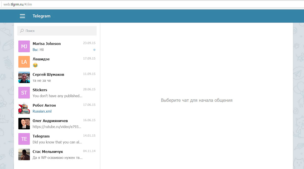Open the hamburger menu icon
Viewport: 304px width, 169px height.
tap(23, 16)
